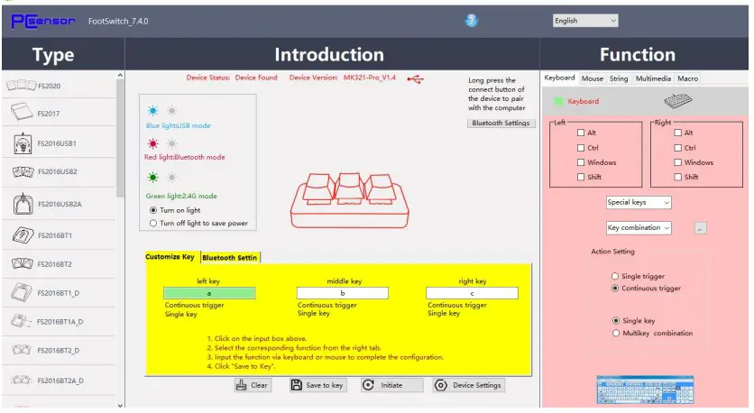
Task: Open the English language dropdown
Action: 585,21
